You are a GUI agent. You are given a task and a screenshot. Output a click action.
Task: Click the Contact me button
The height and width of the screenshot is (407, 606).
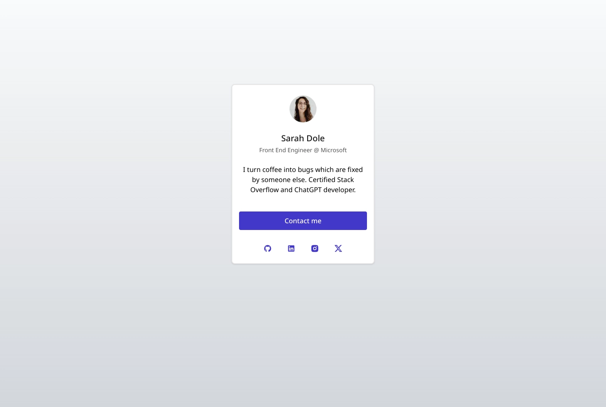coord(303,221)
